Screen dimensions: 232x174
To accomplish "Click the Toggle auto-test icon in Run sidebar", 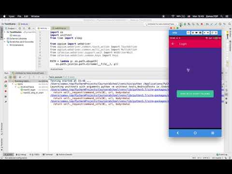I will (6, 86).
